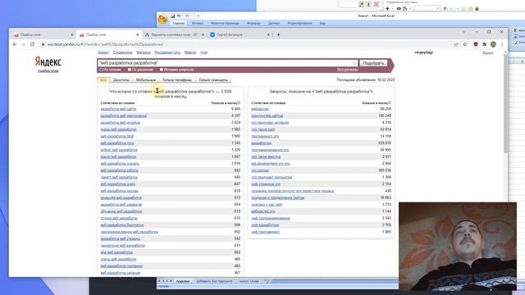Click the red shield extension icon
Screen dimensions: 525x295
click(476, 44)
